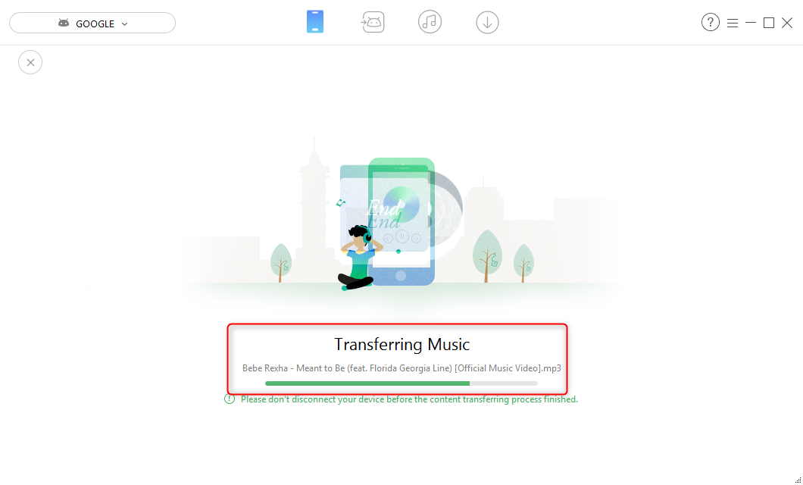Click the "Please don't disconnect" warning text

pos(409,399)
